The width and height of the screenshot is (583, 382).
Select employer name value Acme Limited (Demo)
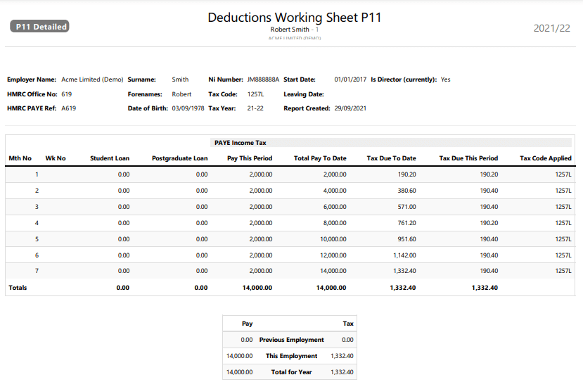(92, 79)
